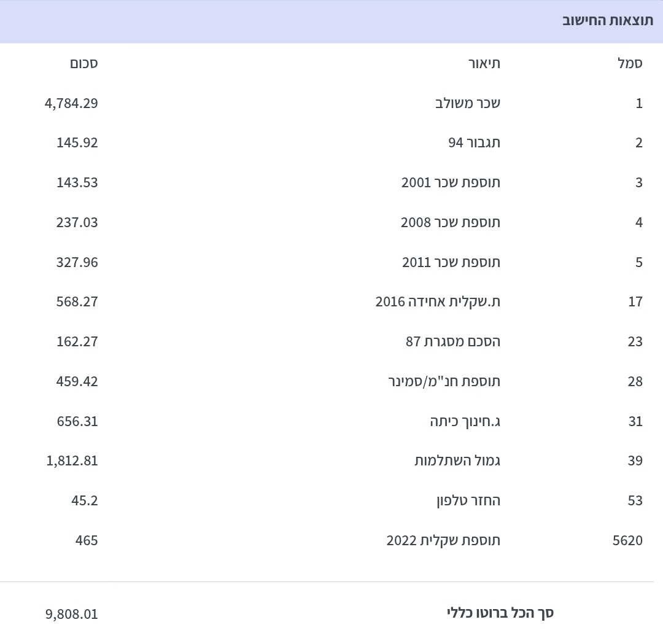Click symbol code 23
This screenshot has width=663, height=641.
pos(635,341)
